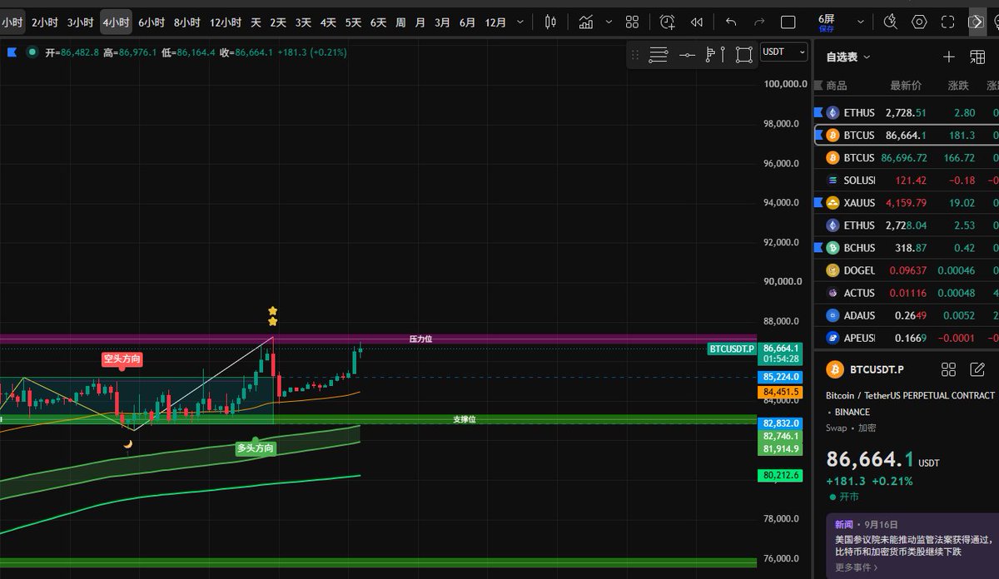Expand the indicators favorites dropdown arrow

coord(609,22)
